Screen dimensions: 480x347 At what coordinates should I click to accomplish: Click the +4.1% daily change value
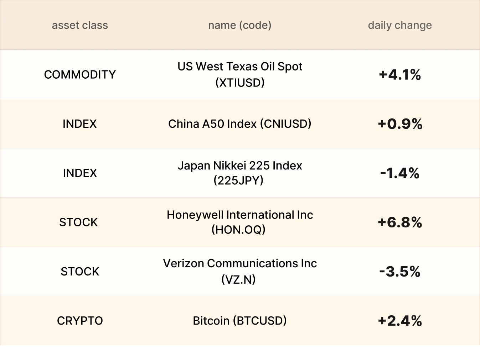tap(400, 74)
